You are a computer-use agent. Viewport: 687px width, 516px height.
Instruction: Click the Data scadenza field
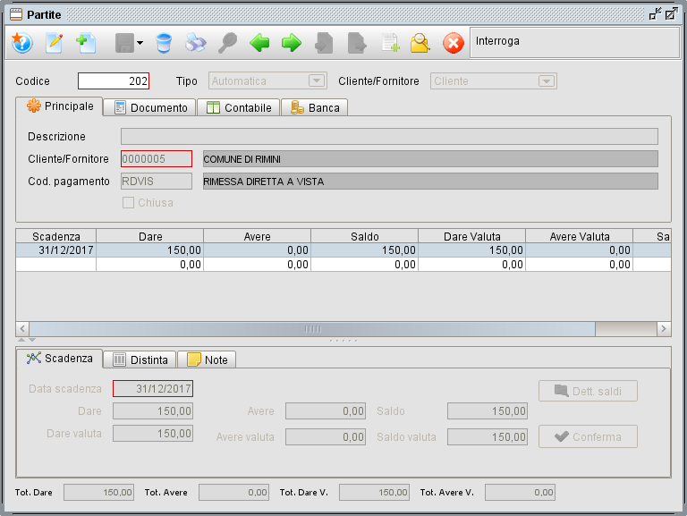tap(153, 388)
